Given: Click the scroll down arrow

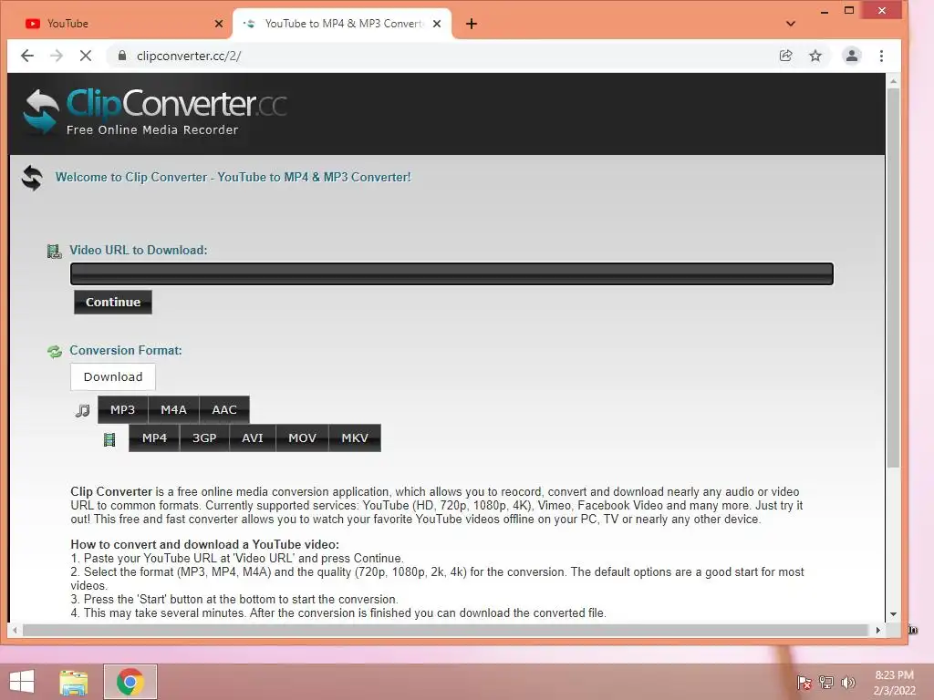Looking at the screenshot, I should coord(893,613).
